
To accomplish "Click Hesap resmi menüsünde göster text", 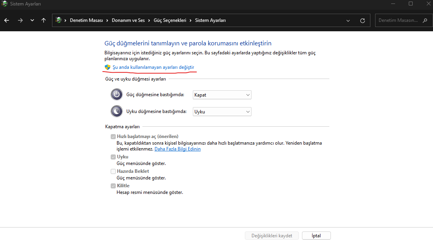I will pos(150,192).
